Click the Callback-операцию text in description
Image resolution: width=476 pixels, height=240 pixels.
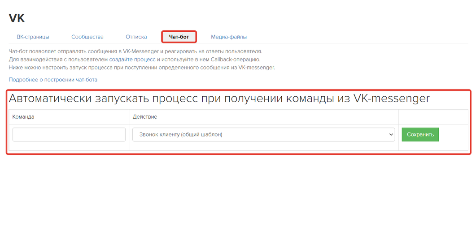coord(232,60)
